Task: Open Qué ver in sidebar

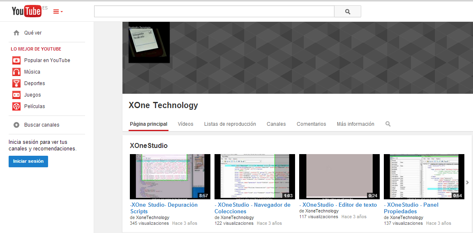Action: [33, 33]
